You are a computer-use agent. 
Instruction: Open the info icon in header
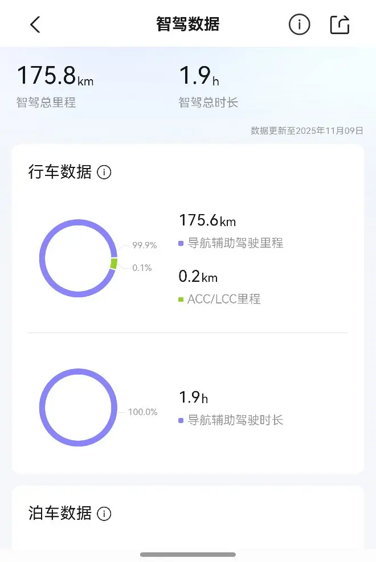300,24
